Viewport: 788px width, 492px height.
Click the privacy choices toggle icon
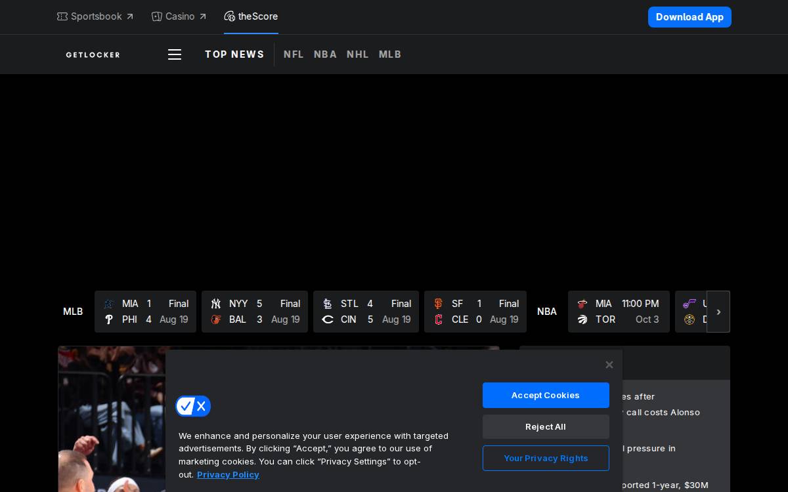[x=193, y=406]
